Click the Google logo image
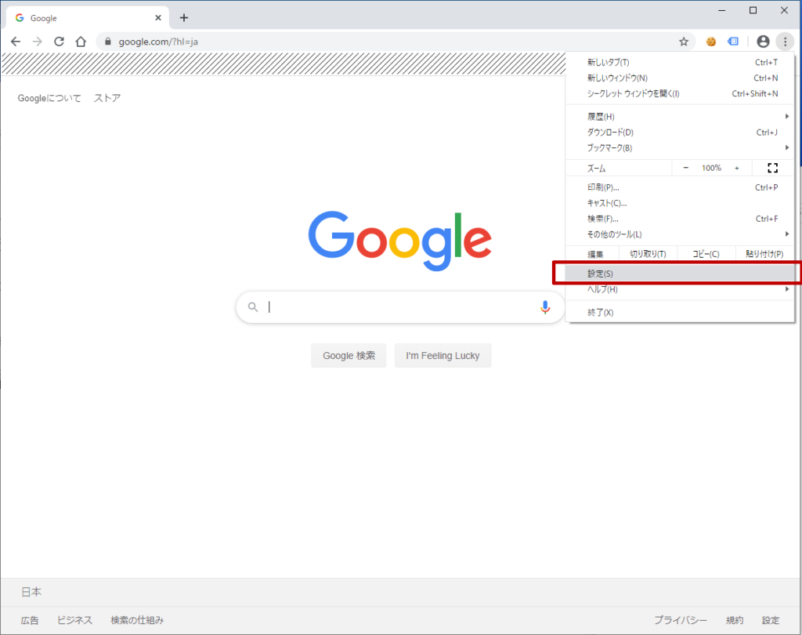Viewport: 802px width, 635px height. [x=400, y=240]
